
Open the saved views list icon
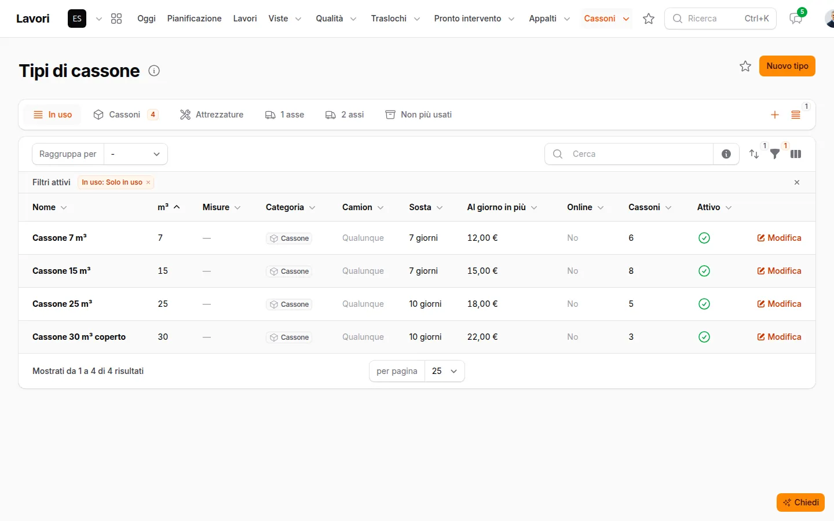tap(796, 115)
